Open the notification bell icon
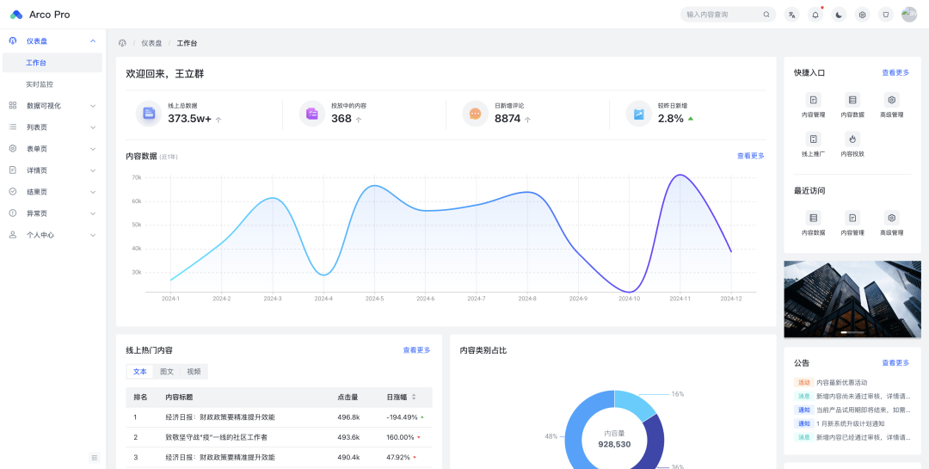The image size is (929, 469). coord(815,15)
